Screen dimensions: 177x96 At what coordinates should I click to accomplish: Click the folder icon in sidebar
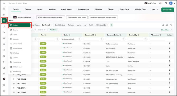(4, 62)
